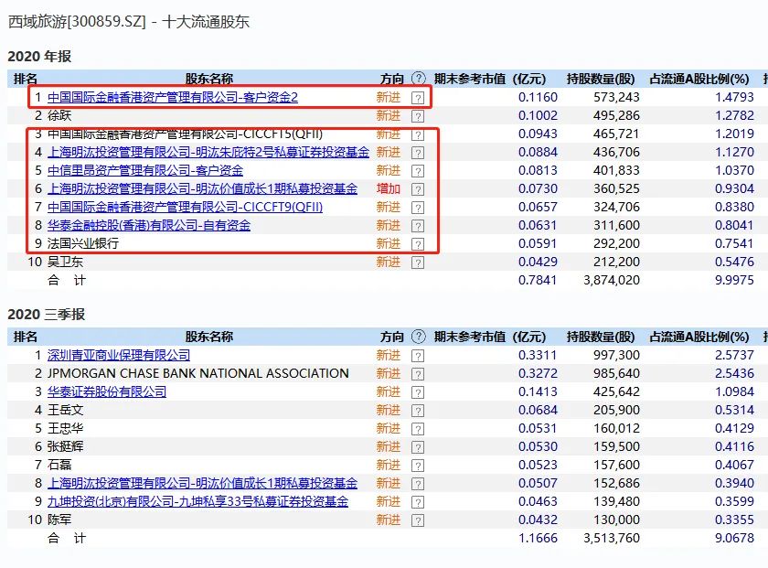Click the question icon in 吴卫东 row
The width and height of the screenshot is (768, 568).
click(x=418, y=263)
